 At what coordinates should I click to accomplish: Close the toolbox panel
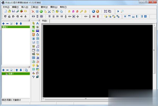[39, 20]
